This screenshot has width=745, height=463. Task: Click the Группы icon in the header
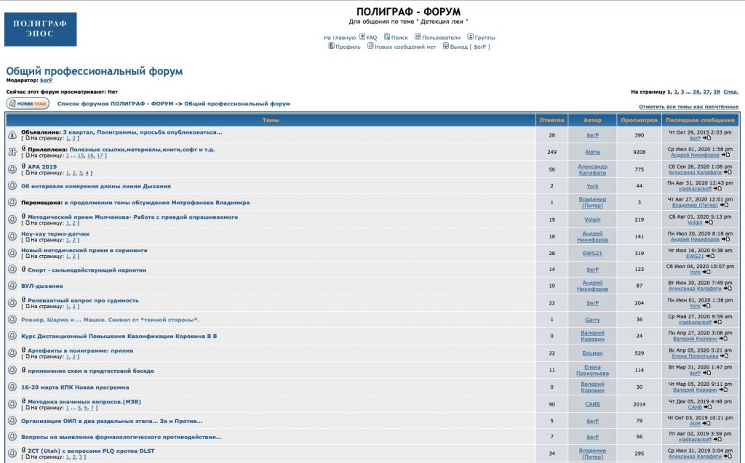(x=471, y=36)
